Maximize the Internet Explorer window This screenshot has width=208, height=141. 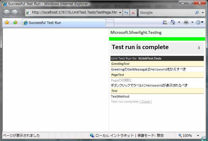pyautogui.click(x=190, y=3)
